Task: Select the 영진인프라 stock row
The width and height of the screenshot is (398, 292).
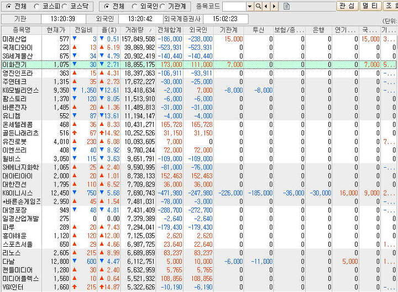Action: [x=199, y=73]
